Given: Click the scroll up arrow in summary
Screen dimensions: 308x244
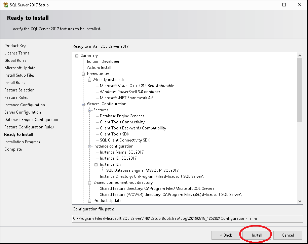Looking at the screenshot, I should (300, 55).
